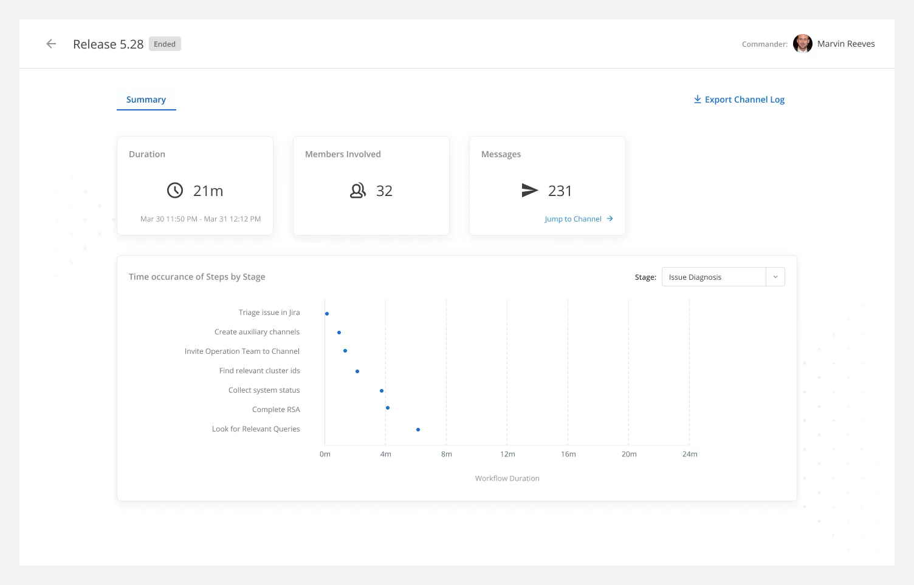Click the Invite Operation Team to Channel dot
The width and height of the screenshot is (914, 585).
(345, 351)
